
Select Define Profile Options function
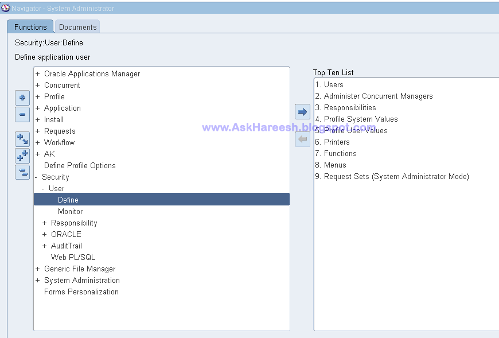80,165
